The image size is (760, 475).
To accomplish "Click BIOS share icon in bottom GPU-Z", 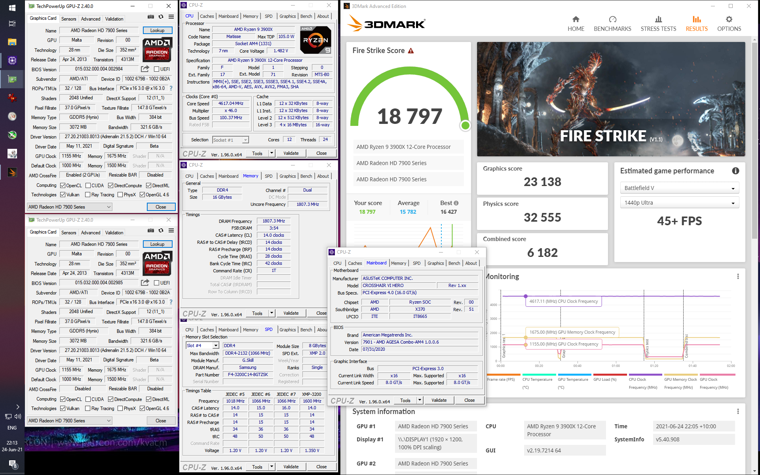I will coord(145,283).
